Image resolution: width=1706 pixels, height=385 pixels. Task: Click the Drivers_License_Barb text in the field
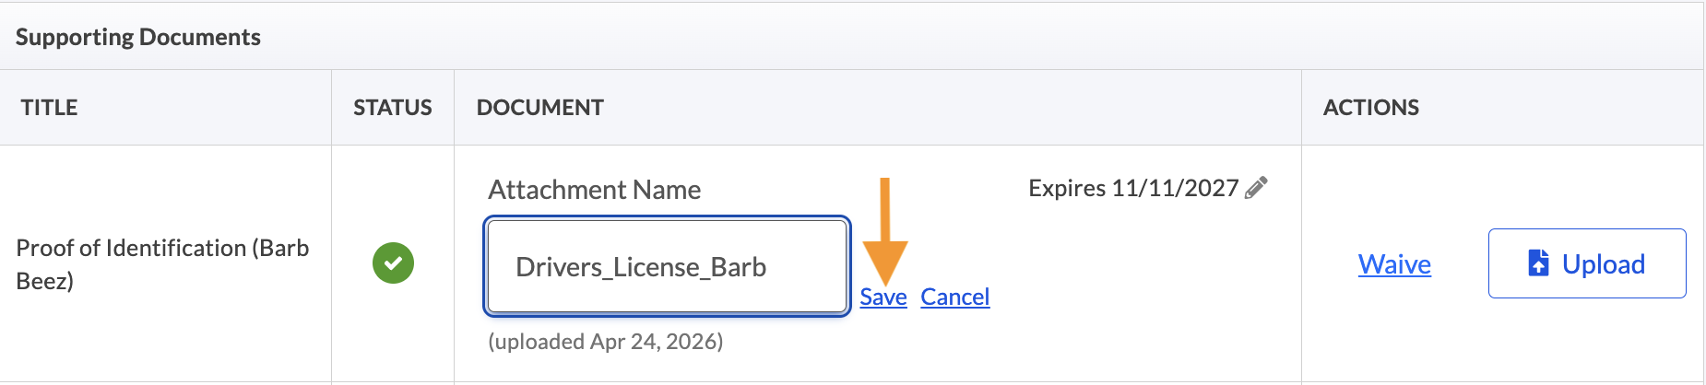(x=641, y=267)
